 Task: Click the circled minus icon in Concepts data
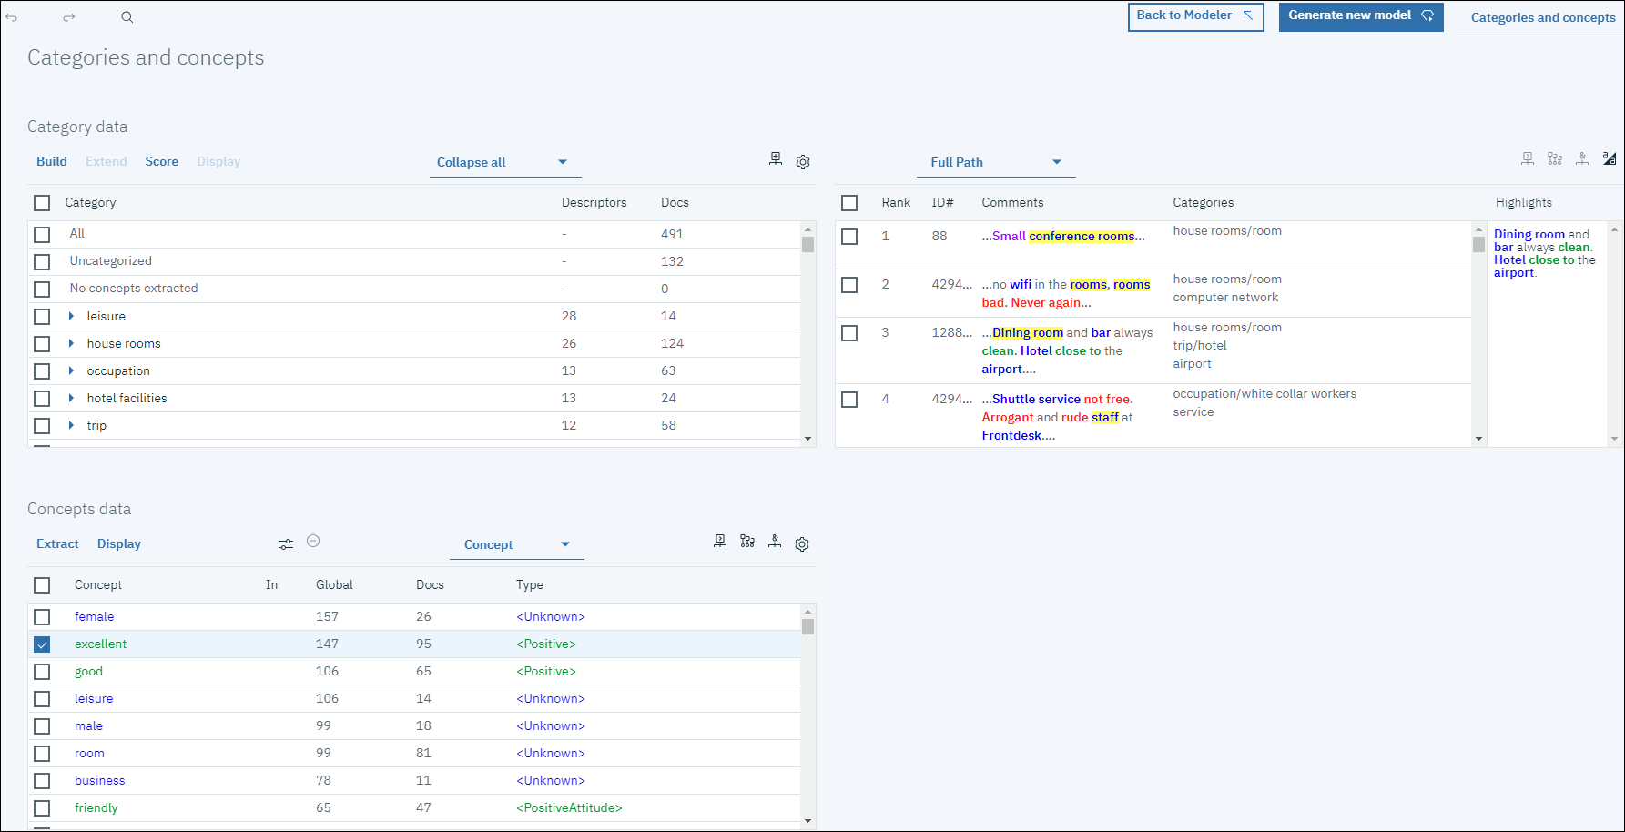tap(313, 541)
